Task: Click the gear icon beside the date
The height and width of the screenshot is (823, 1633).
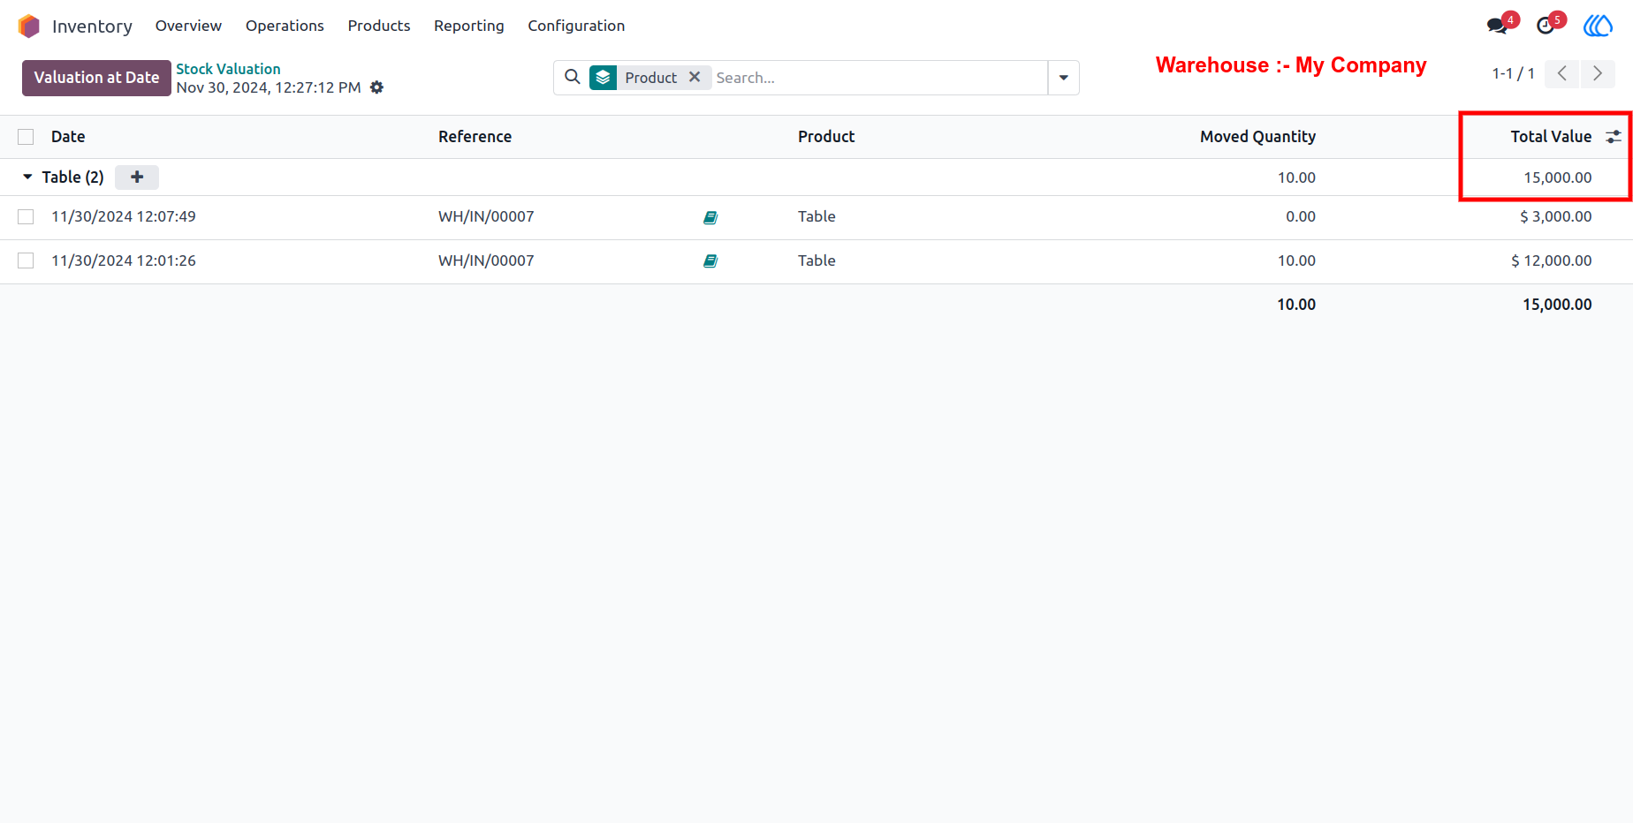Action: pos(377,87)
